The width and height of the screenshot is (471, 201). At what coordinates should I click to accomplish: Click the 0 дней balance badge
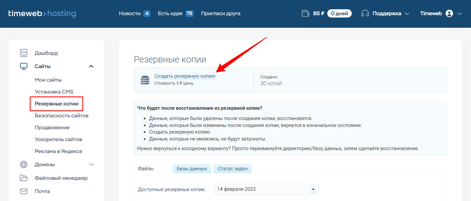pyautogui.click(x=339, y=14)
